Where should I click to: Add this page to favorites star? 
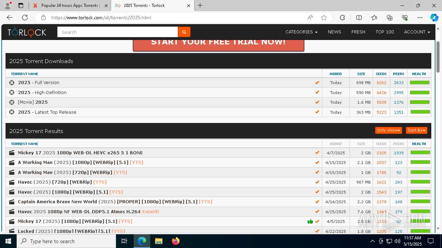click(x=324, y=18)
